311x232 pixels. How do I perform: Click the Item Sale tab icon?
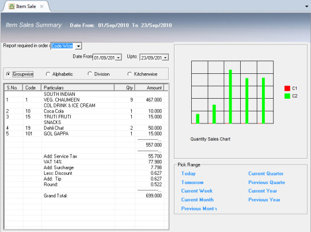(12, 6)
